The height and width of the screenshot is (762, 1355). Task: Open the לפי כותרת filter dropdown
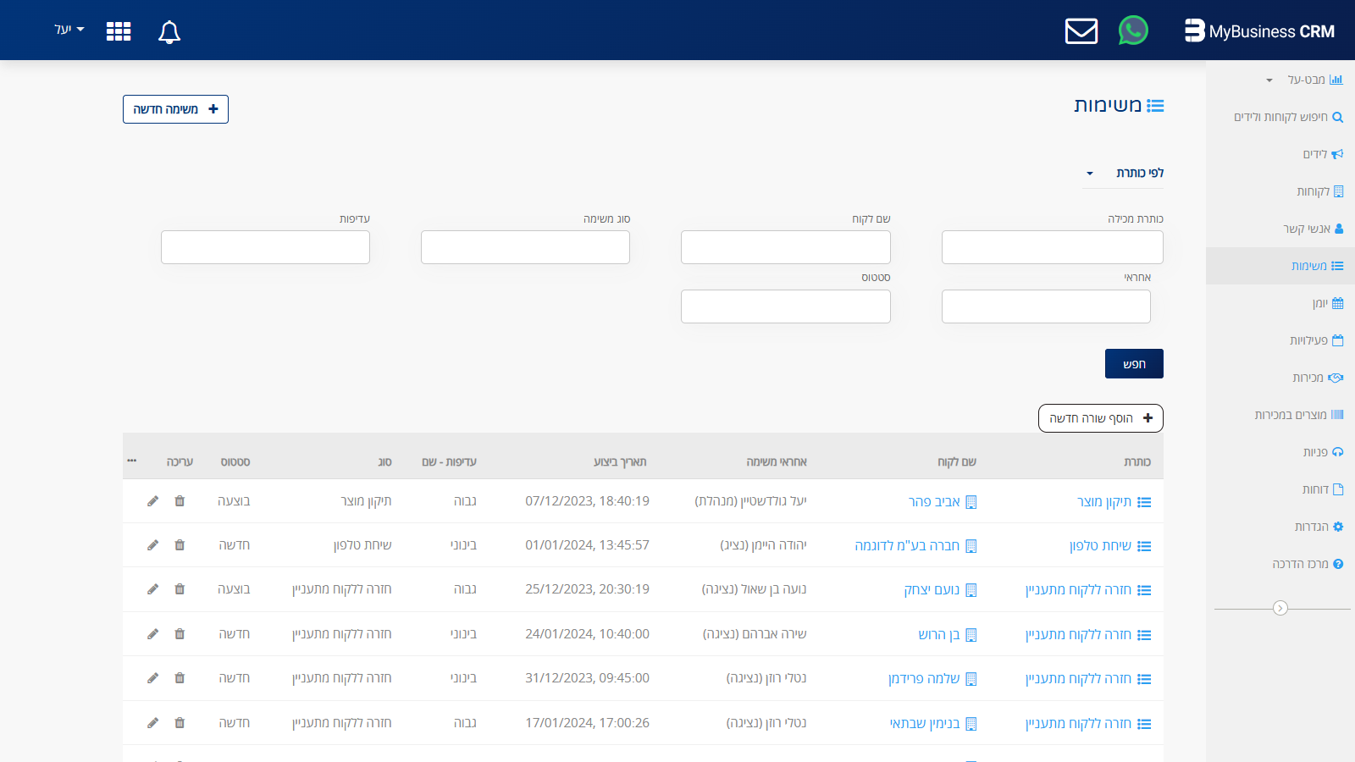(1123, 173)
